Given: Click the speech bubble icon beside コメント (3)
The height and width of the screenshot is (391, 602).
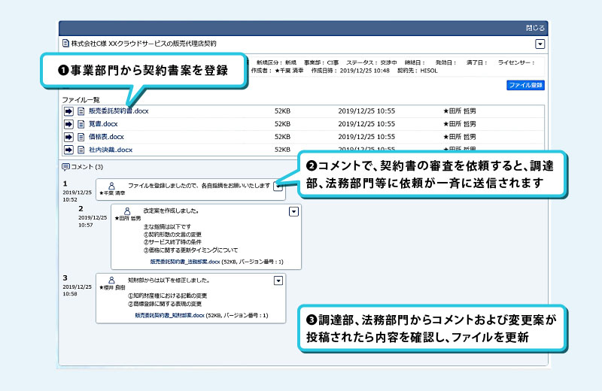Looking at the screenshot, I should tap(66, 166).
